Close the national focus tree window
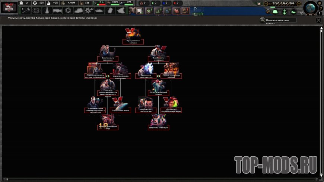The height and width of the screenshot is (182, 324). point(318,20)
